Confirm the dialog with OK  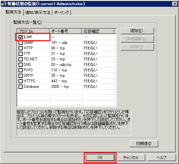click(x=100, y=158)
